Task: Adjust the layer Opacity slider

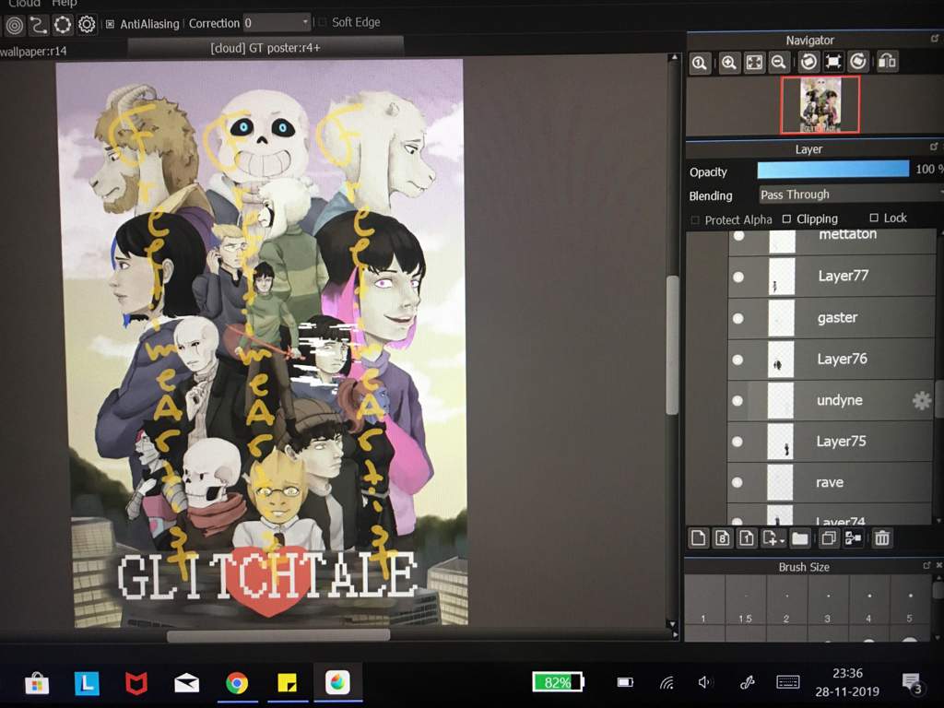Action: pyautogui.click(x=833, y=170)
